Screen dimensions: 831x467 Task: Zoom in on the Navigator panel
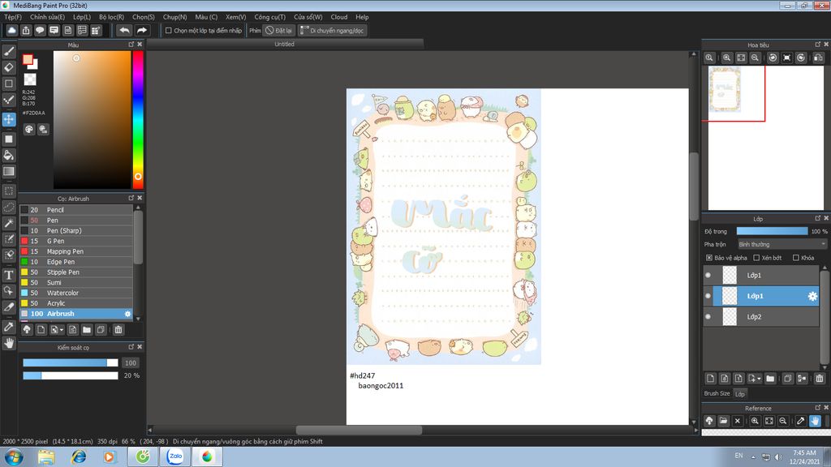[x=726, y=58]
